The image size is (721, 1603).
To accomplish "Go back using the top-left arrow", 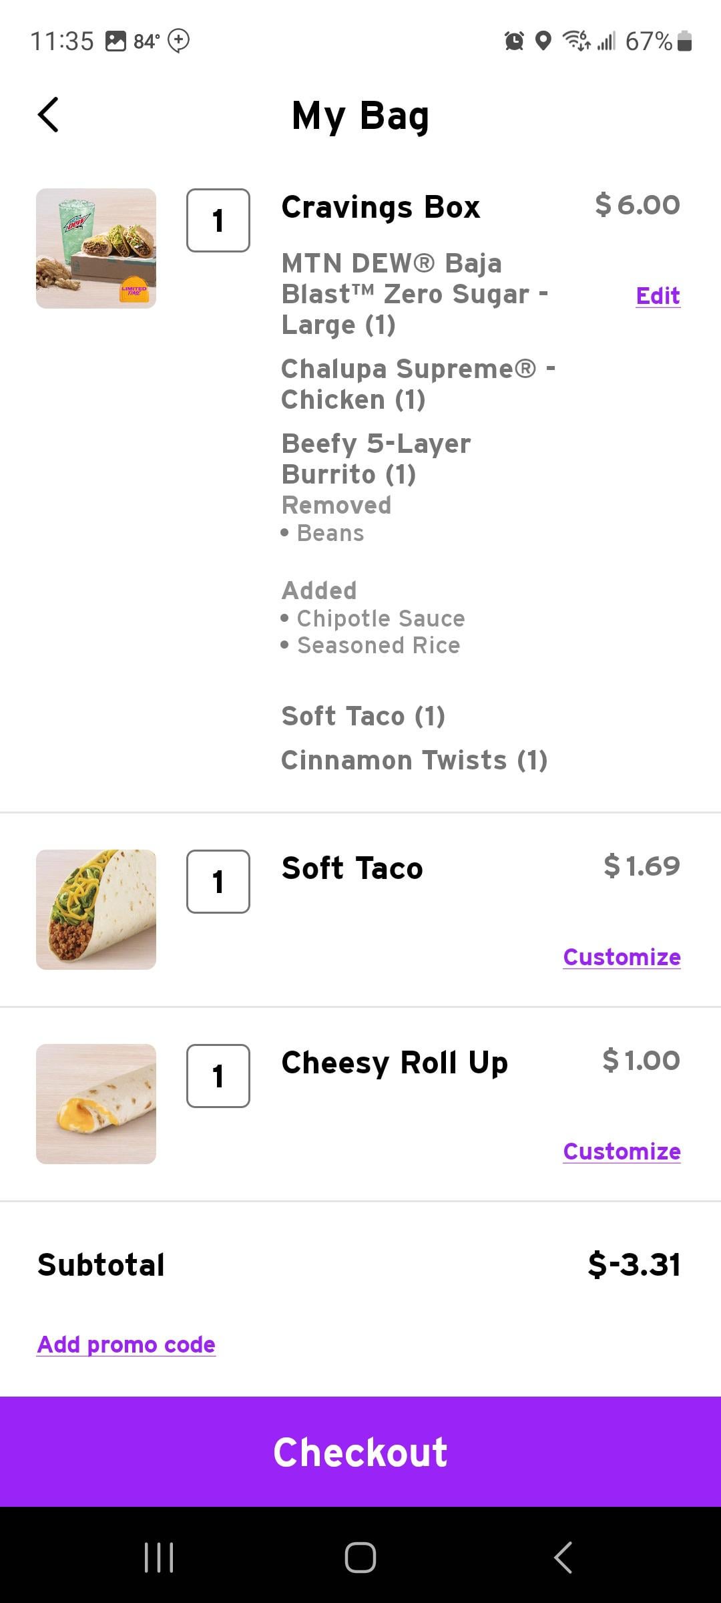I will click(48, 115).
